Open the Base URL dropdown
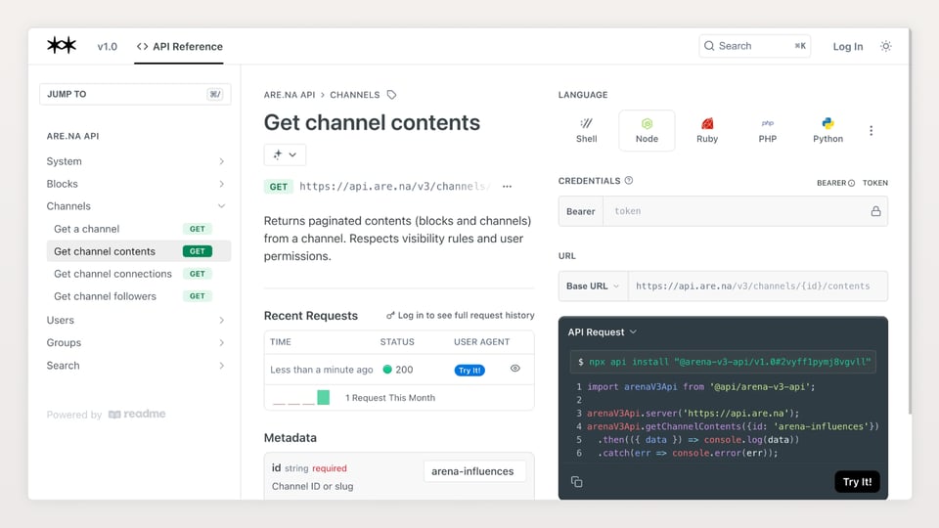The width and height of the screenshot is (939, 528). coord(593,286)
